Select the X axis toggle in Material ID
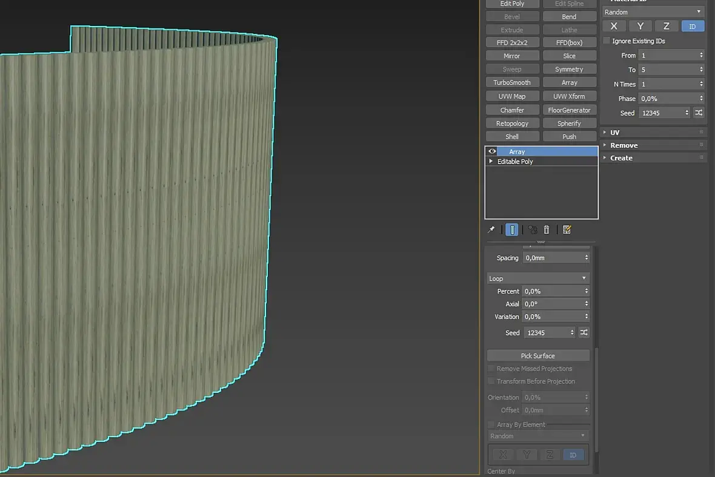 pyautogui.click(x=614, y=26)
